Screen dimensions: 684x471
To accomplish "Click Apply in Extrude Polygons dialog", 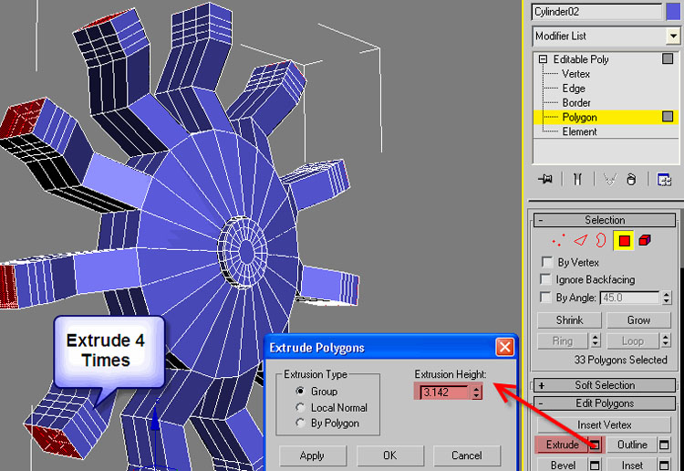I will [x=313, y=455].
